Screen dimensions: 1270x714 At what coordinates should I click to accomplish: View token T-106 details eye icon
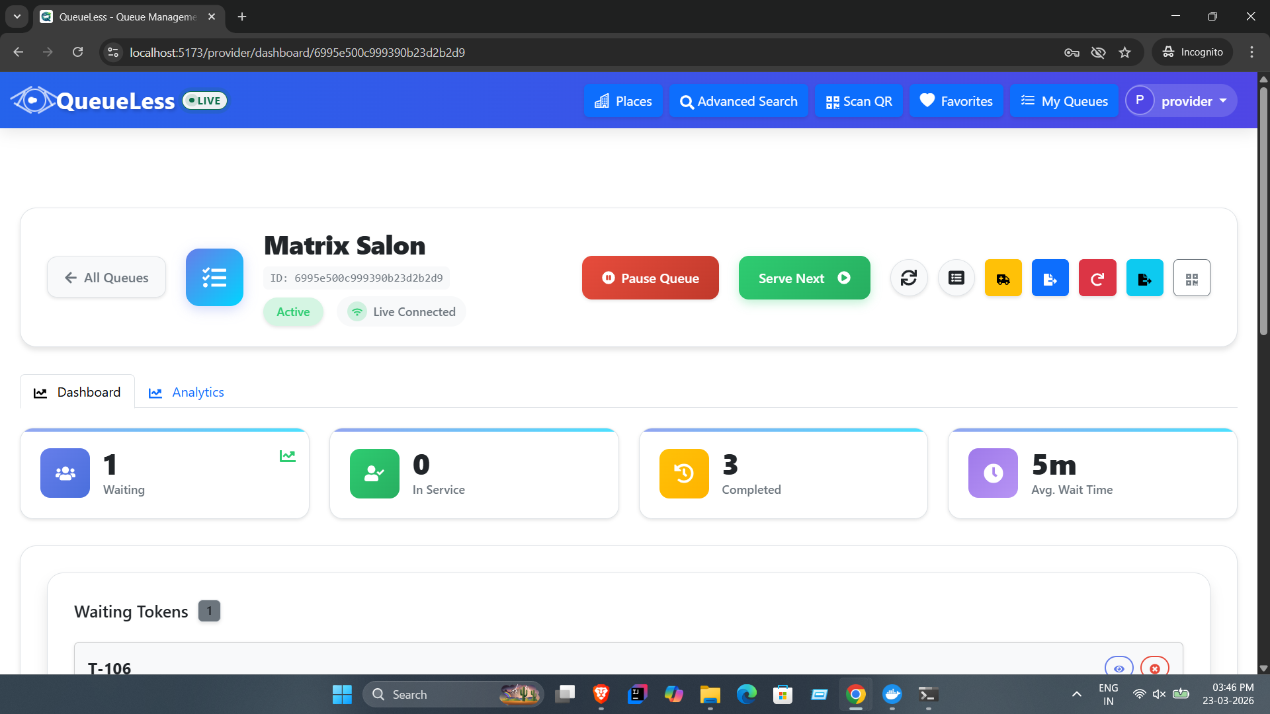click(1119, 668)
